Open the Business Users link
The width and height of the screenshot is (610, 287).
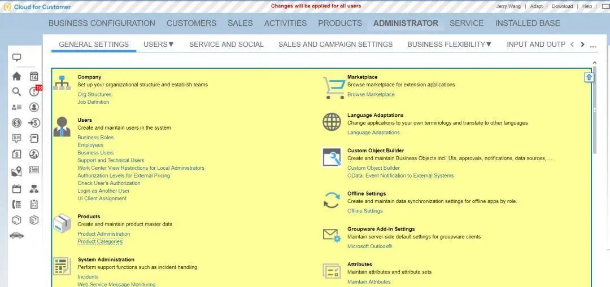(x=95, y=153)
